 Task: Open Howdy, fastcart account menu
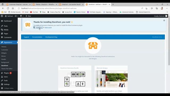160,16
